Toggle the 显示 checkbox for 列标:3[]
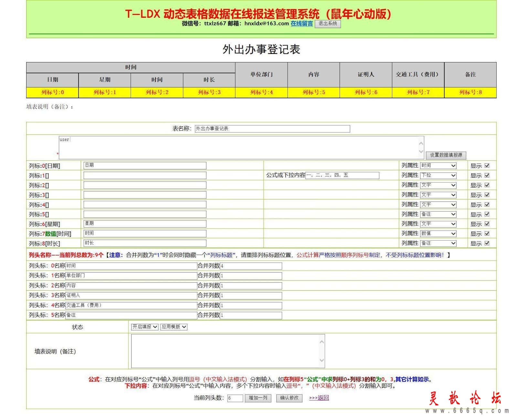This screenshot has width=517, height=419. tap(487, 195)
